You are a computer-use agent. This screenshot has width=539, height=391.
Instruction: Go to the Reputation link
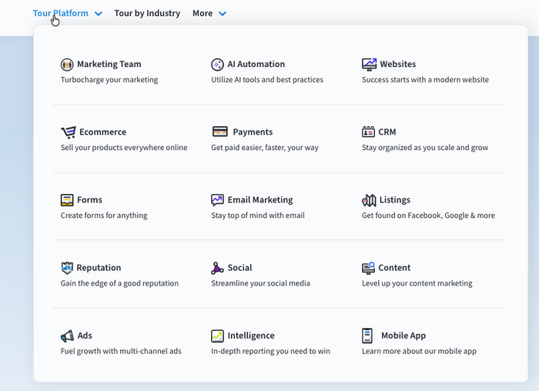[99, 268]
